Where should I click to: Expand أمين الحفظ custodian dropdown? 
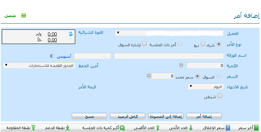39,65
